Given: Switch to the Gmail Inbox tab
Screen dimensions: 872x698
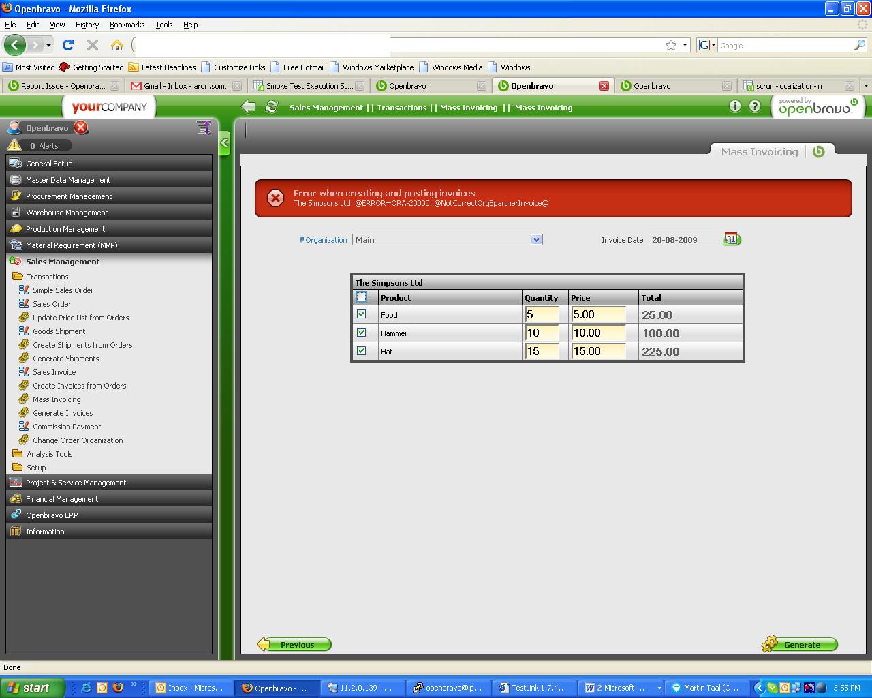Looking at the screenshot, I should [186, 86].
